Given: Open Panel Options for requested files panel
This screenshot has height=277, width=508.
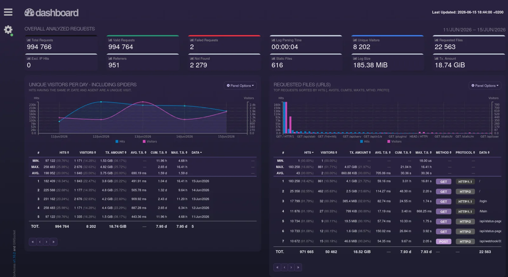Looking at the screenshot, I should pos(485,85).
